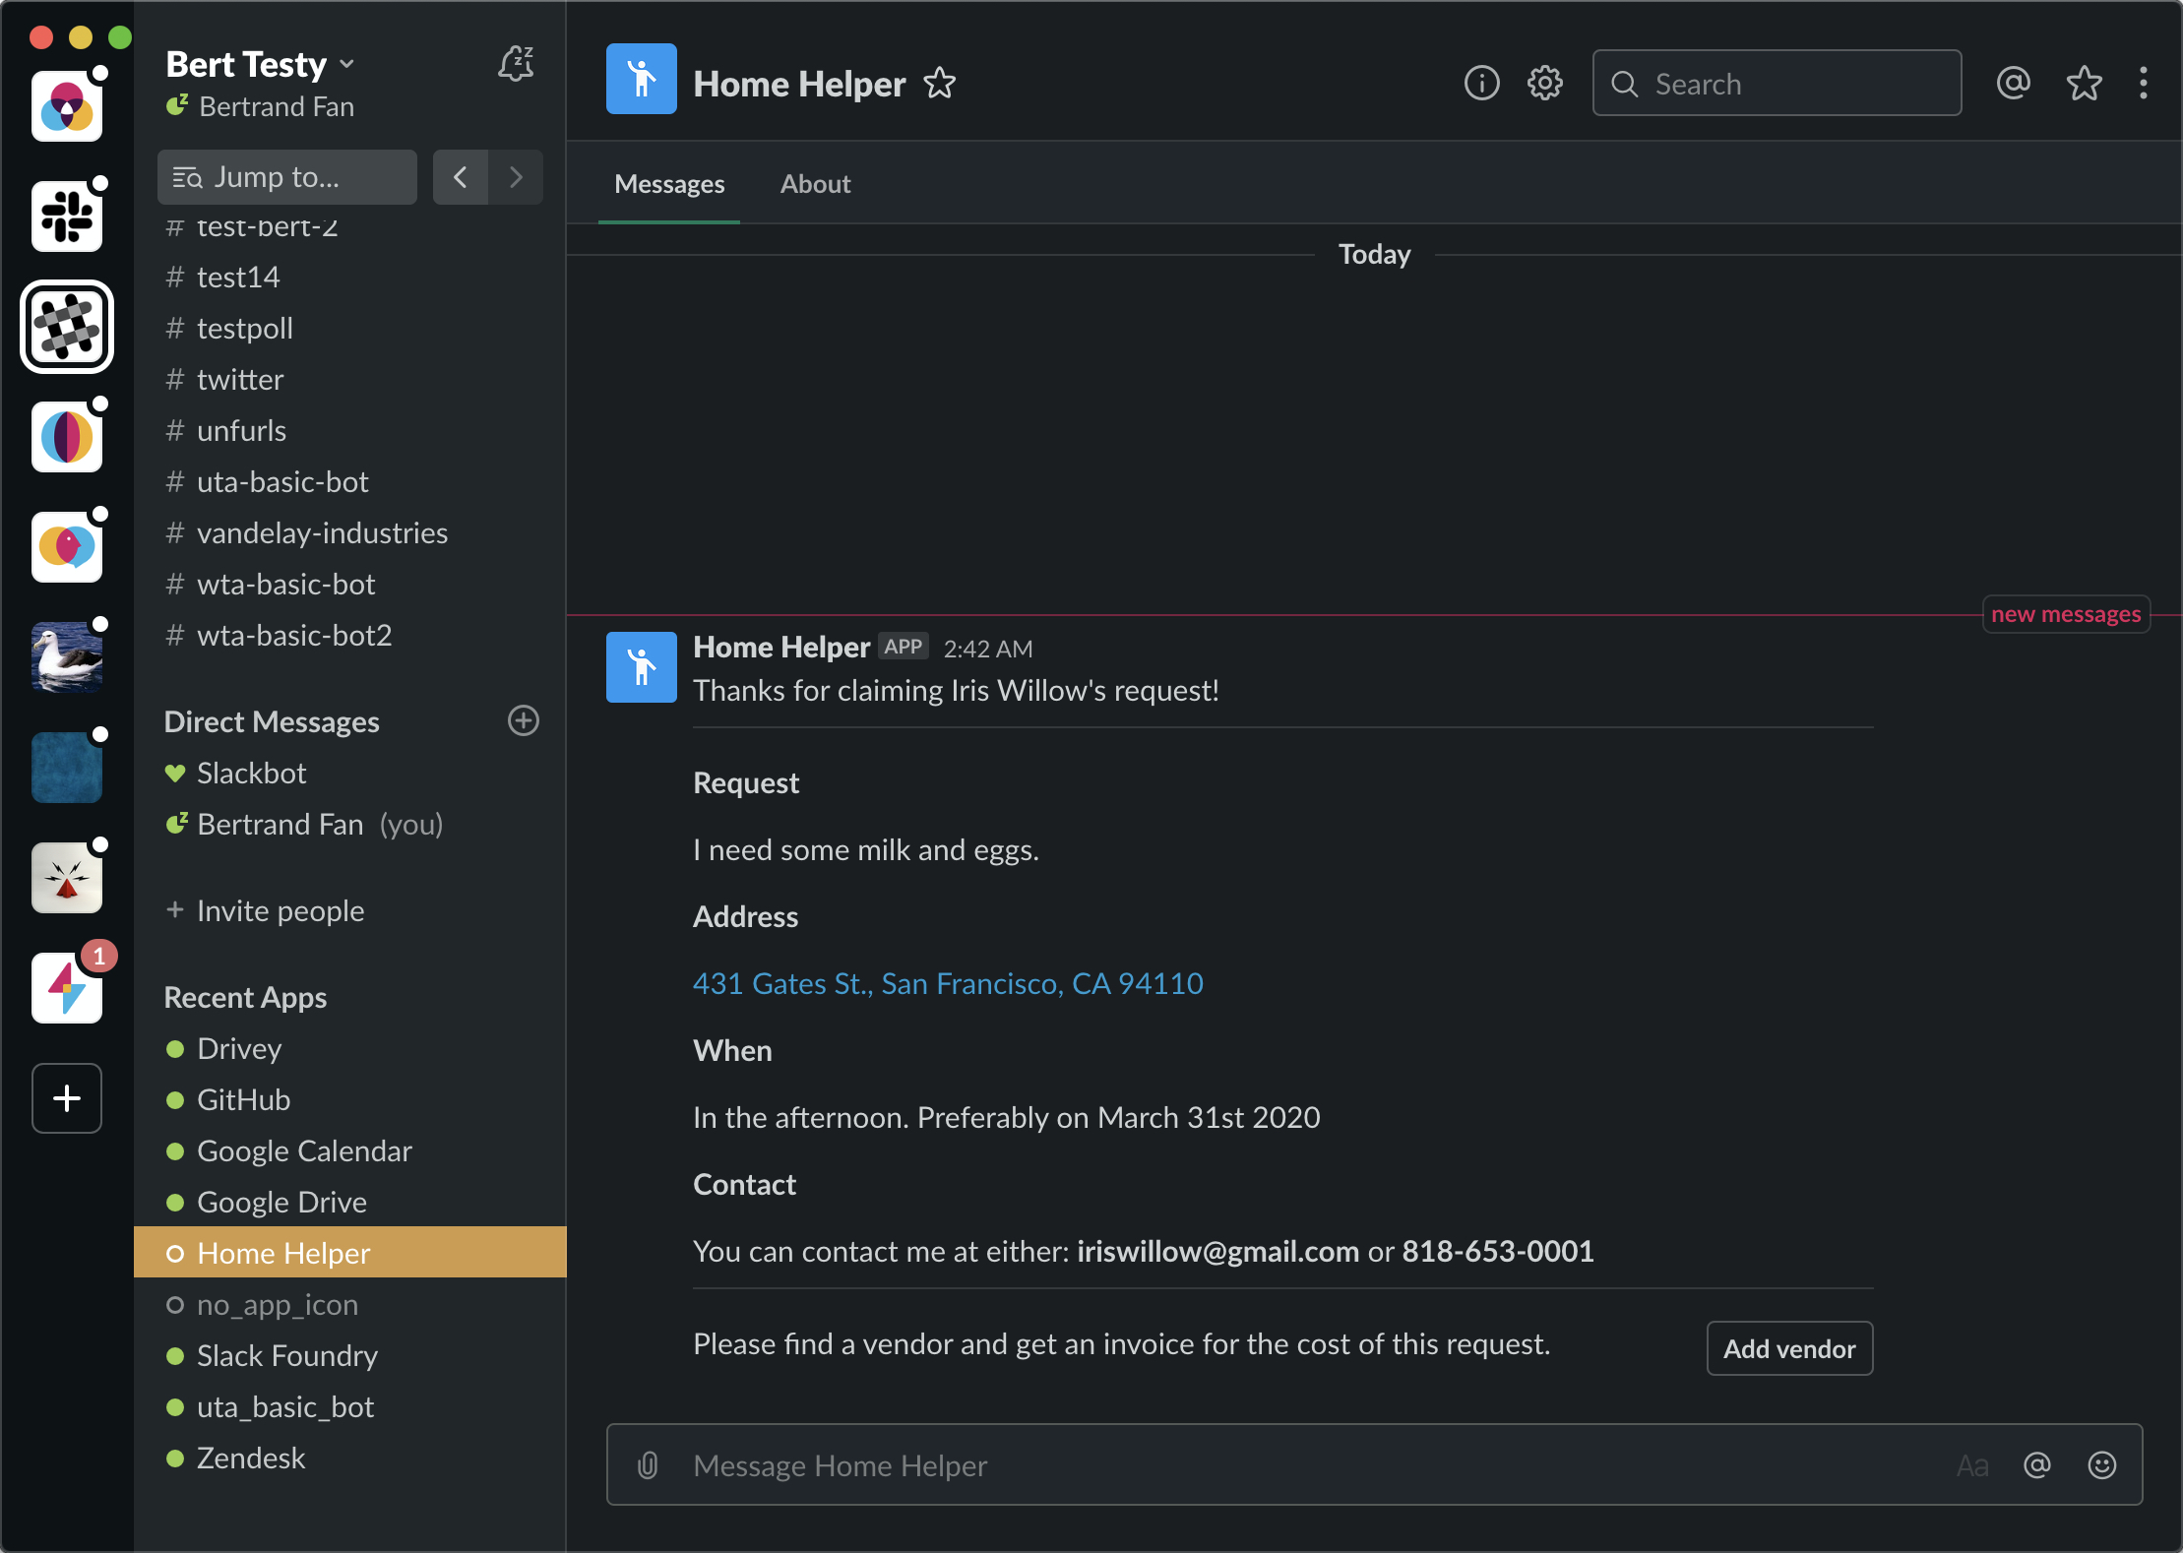Open app settings gear icon
The image size is (2183, 1553).
(1544, 84)
